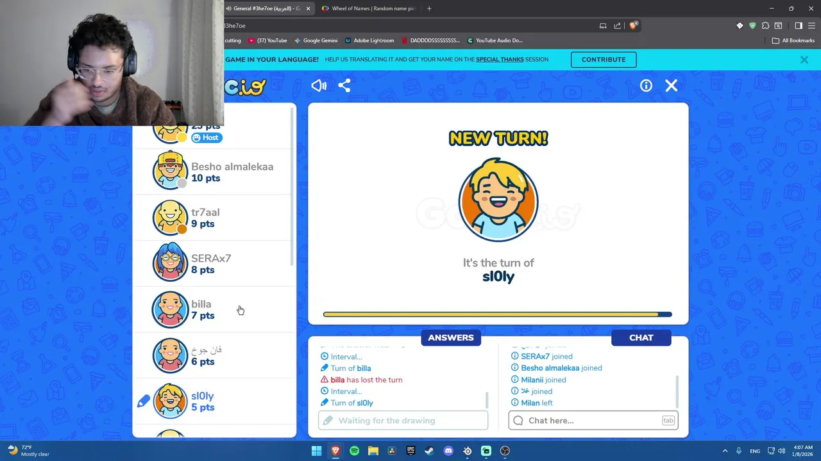Toggle the browser sidebar panel icon
The width and height of the screenshot is (821, 461).
coord(799,26)
